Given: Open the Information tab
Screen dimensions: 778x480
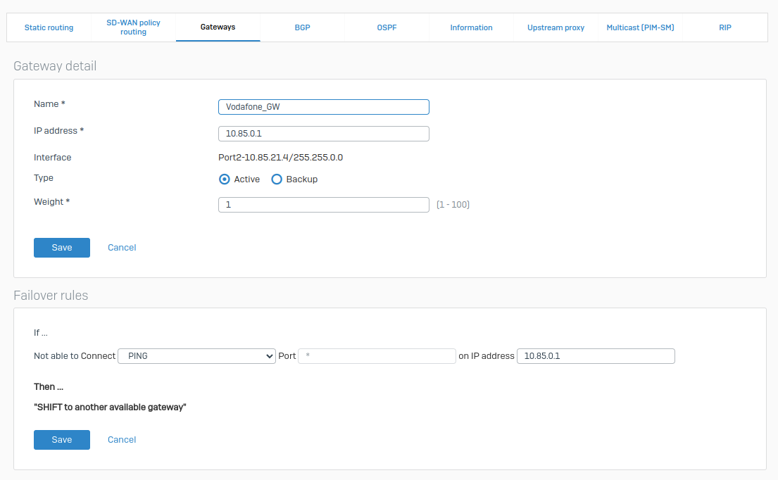Looking at the screenshot, I should [471, 27].
